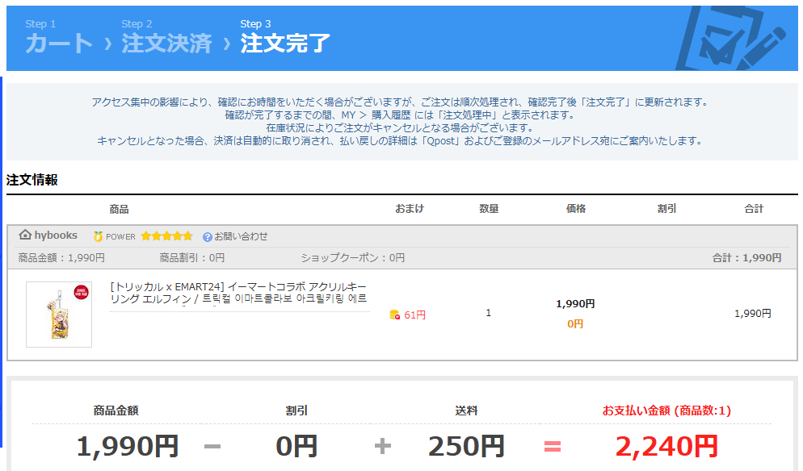
Task: Open the acrylic keyring product title
Action: [239, 293]
